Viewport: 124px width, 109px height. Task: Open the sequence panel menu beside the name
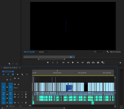20,68
